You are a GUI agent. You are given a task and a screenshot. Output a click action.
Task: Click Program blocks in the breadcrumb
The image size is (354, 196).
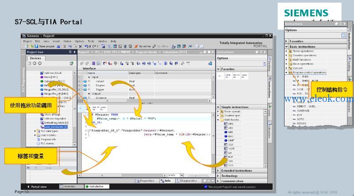click(146, 52)
